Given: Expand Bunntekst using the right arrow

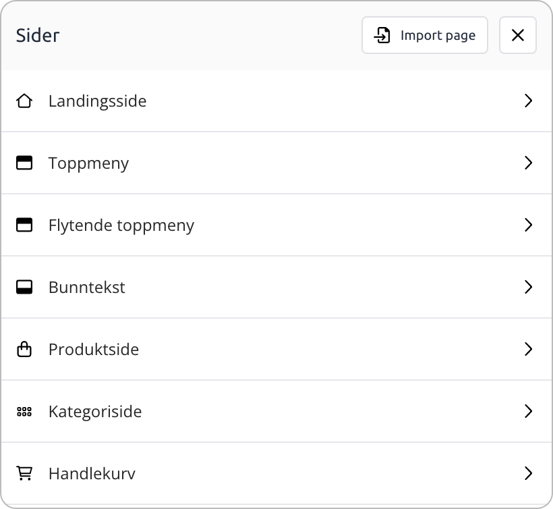Looking at the screenshot, I should [529, 288].
